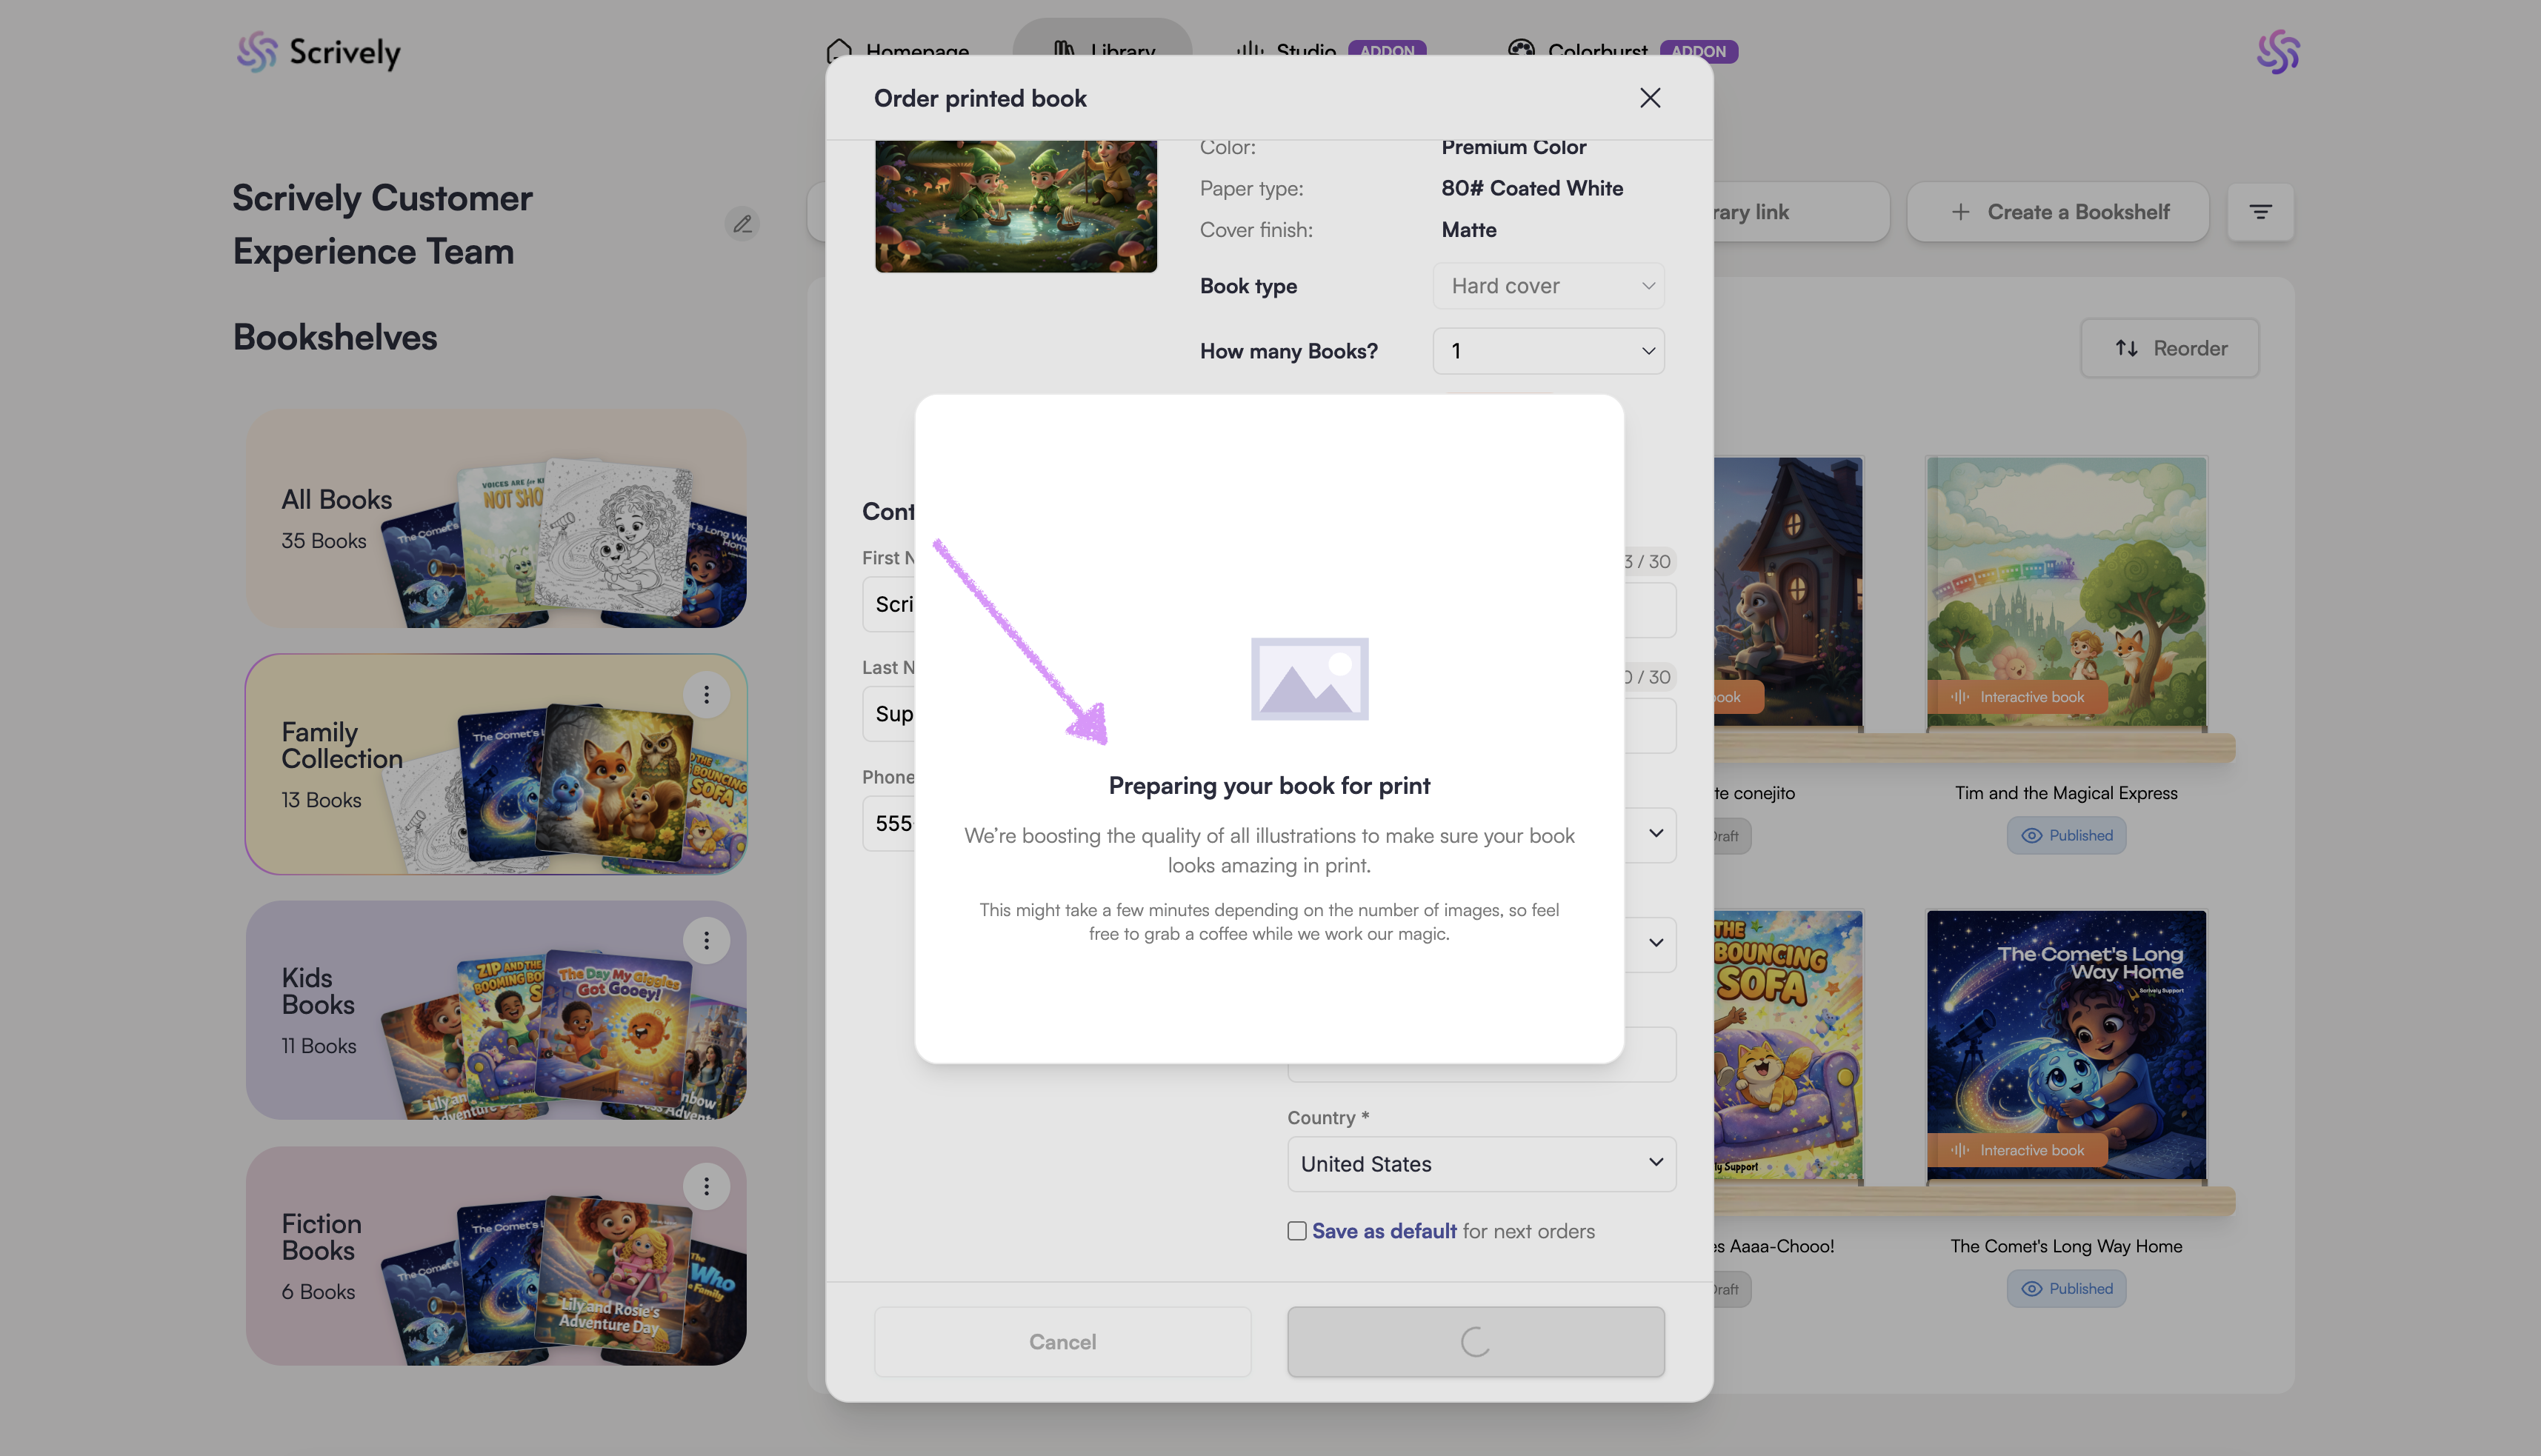Viewport: 2541px width, 1456px height.
Task: Open Family Collection three-dot menu
Action: coord(706,694)
